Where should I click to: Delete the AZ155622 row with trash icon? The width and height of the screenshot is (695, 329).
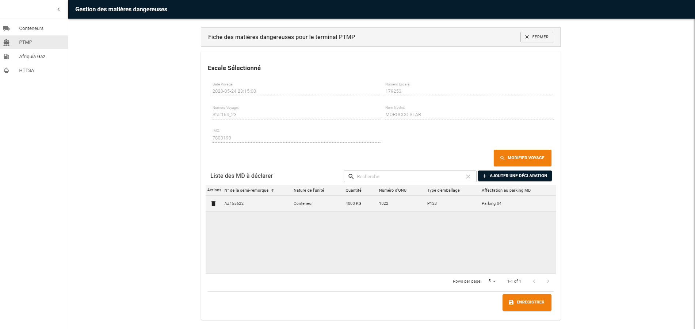coord(214,204)
